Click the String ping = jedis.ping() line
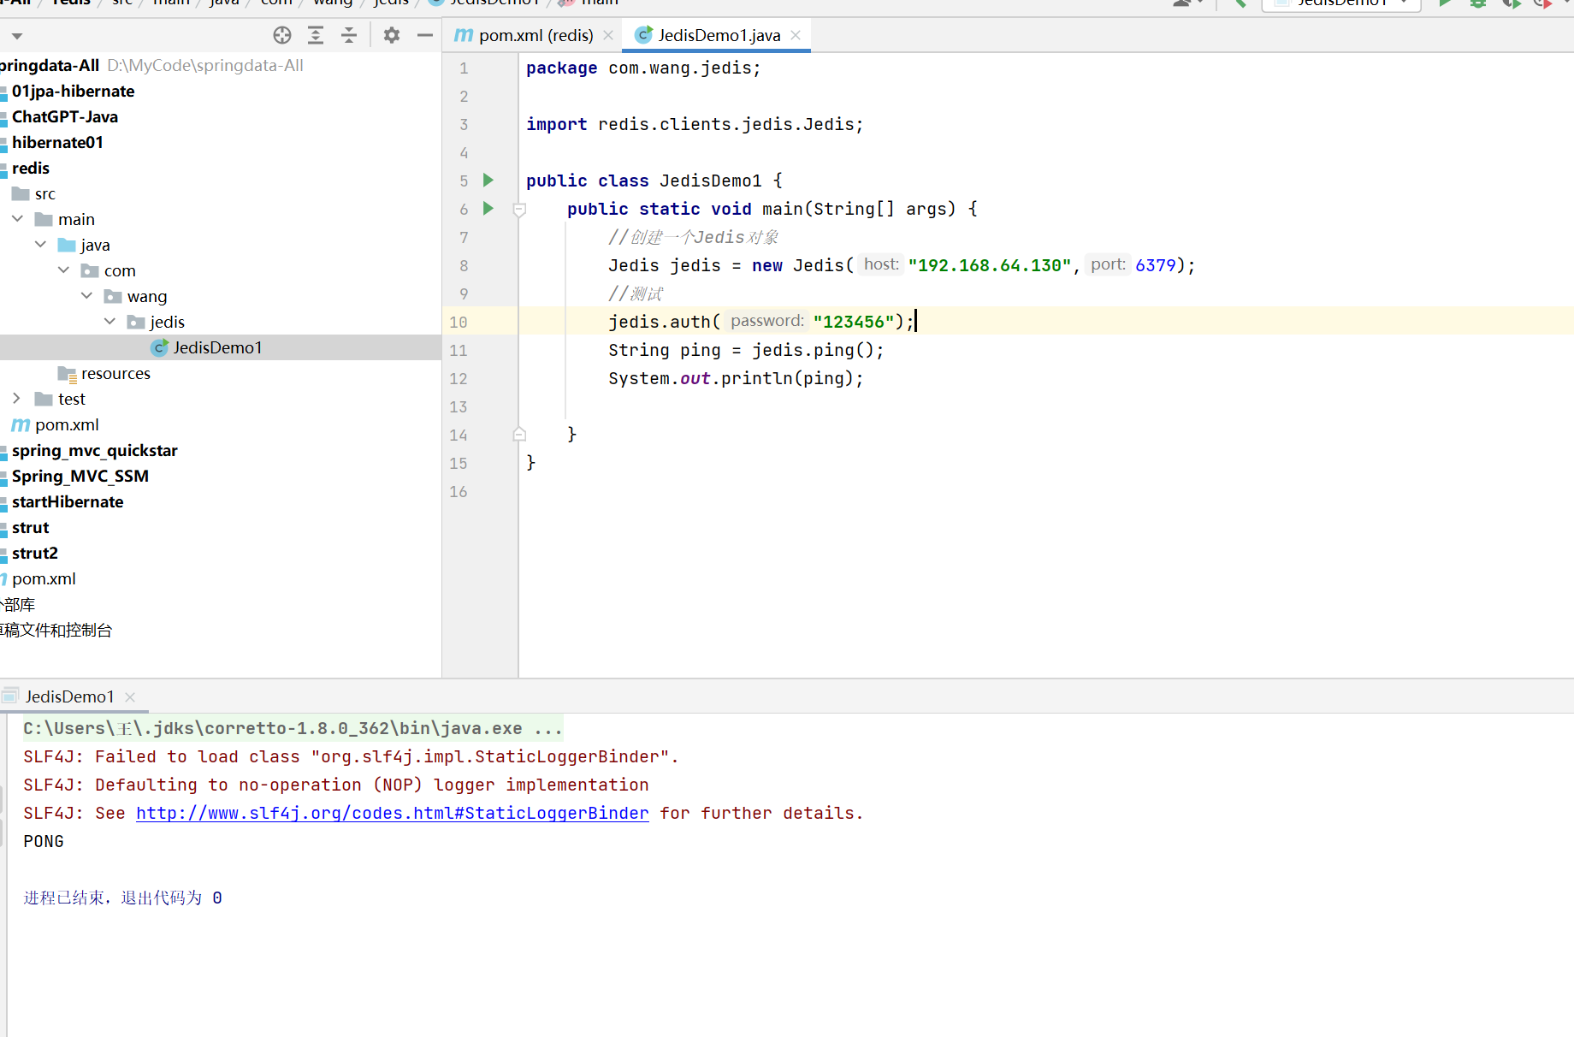 (746, 350)
